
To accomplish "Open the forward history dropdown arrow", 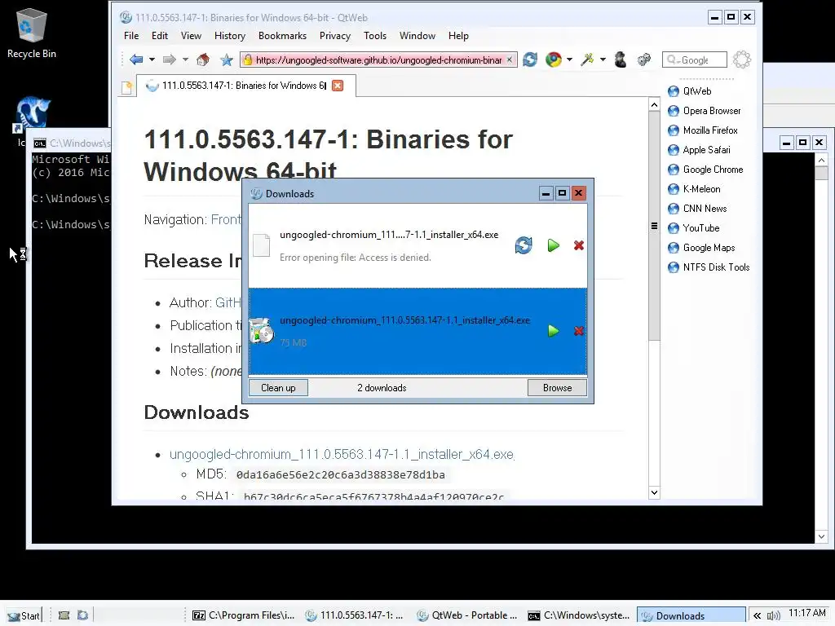I will (x=185, y=60).
